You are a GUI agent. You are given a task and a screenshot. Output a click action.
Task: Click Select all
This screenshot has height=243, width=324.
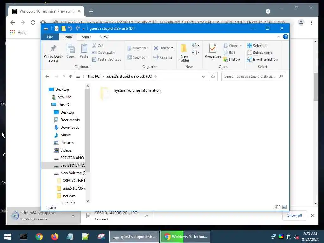click(257, 46)
